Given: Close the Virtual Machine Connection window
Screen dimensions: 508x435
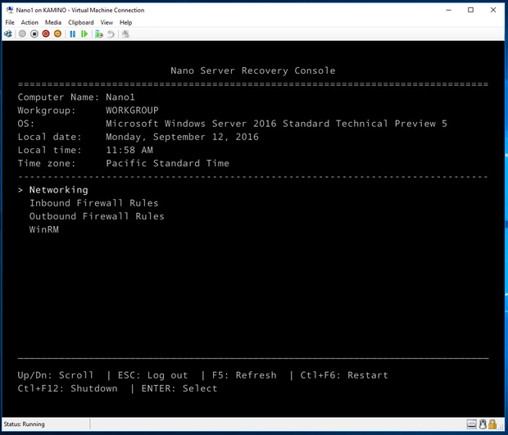Looking at the screenshot, I should (x=493, y=10).
